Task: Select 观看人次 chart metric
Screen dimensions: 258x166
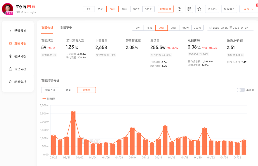Action: [x=50, y=90]
